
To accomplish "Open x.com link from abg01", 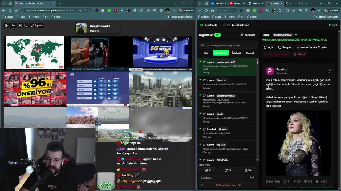I will (x=227, y=118).
